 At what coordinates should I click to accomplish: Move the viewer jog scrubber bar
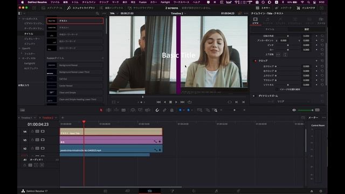click(x=178, y=97)
